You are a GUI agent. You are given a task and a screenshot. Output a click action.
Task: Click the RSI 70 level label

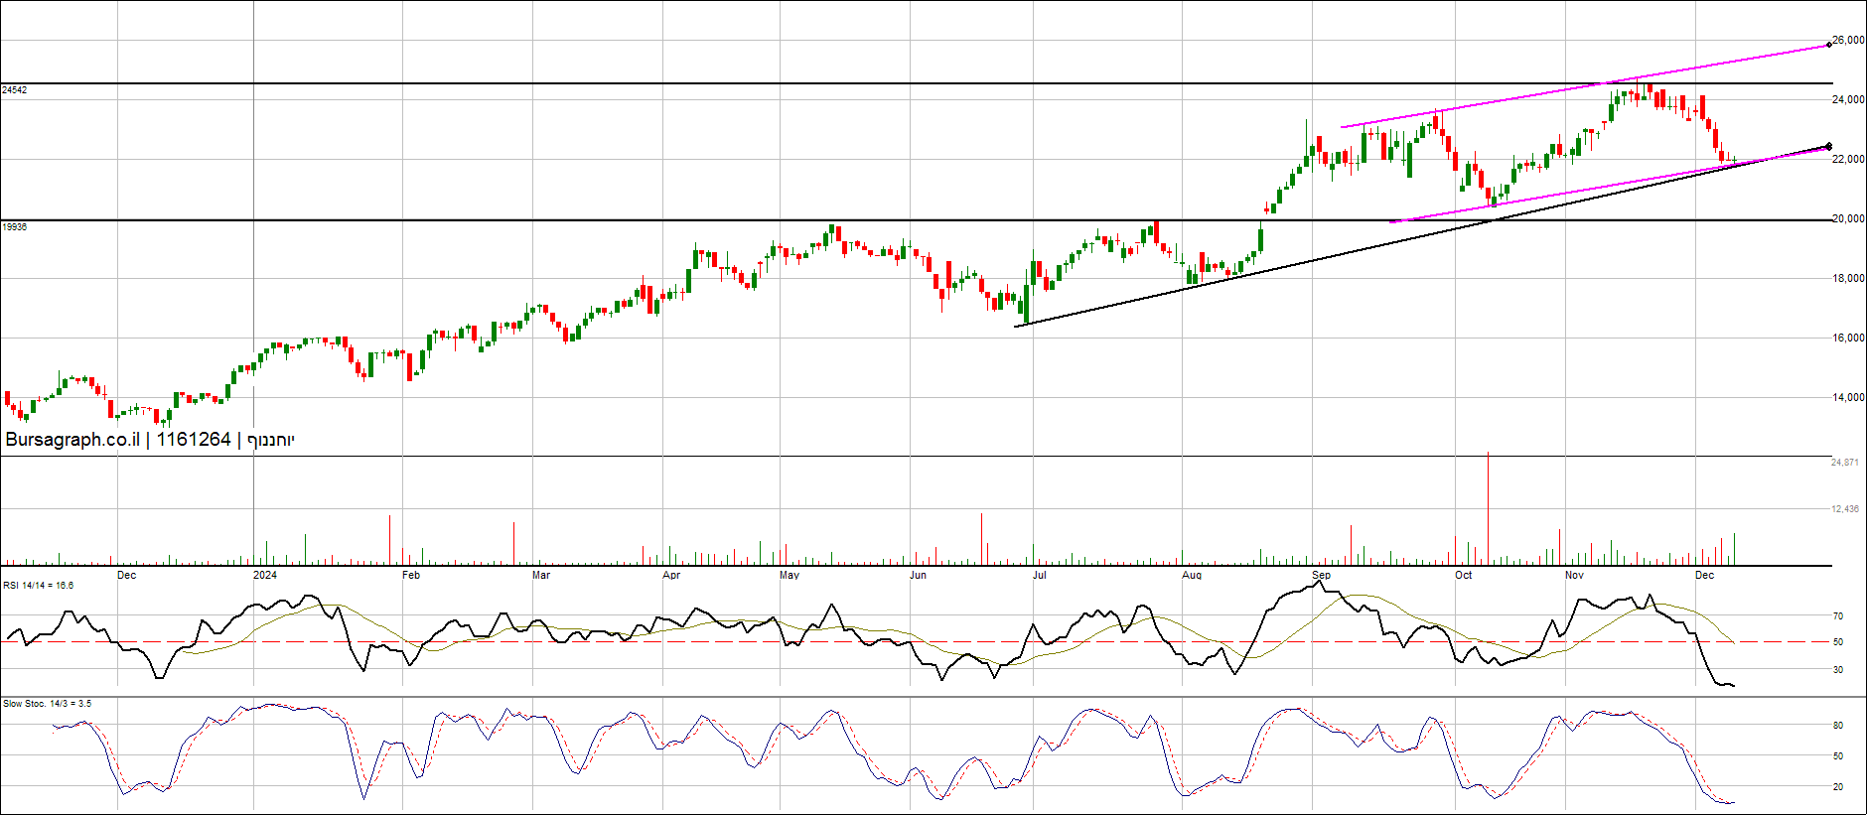[x=1838, y=616]
